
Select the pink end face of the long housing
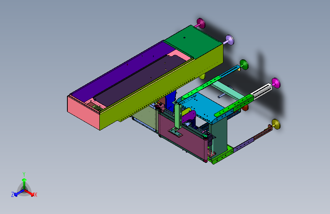pyautogui.click(x=83, y=113)
